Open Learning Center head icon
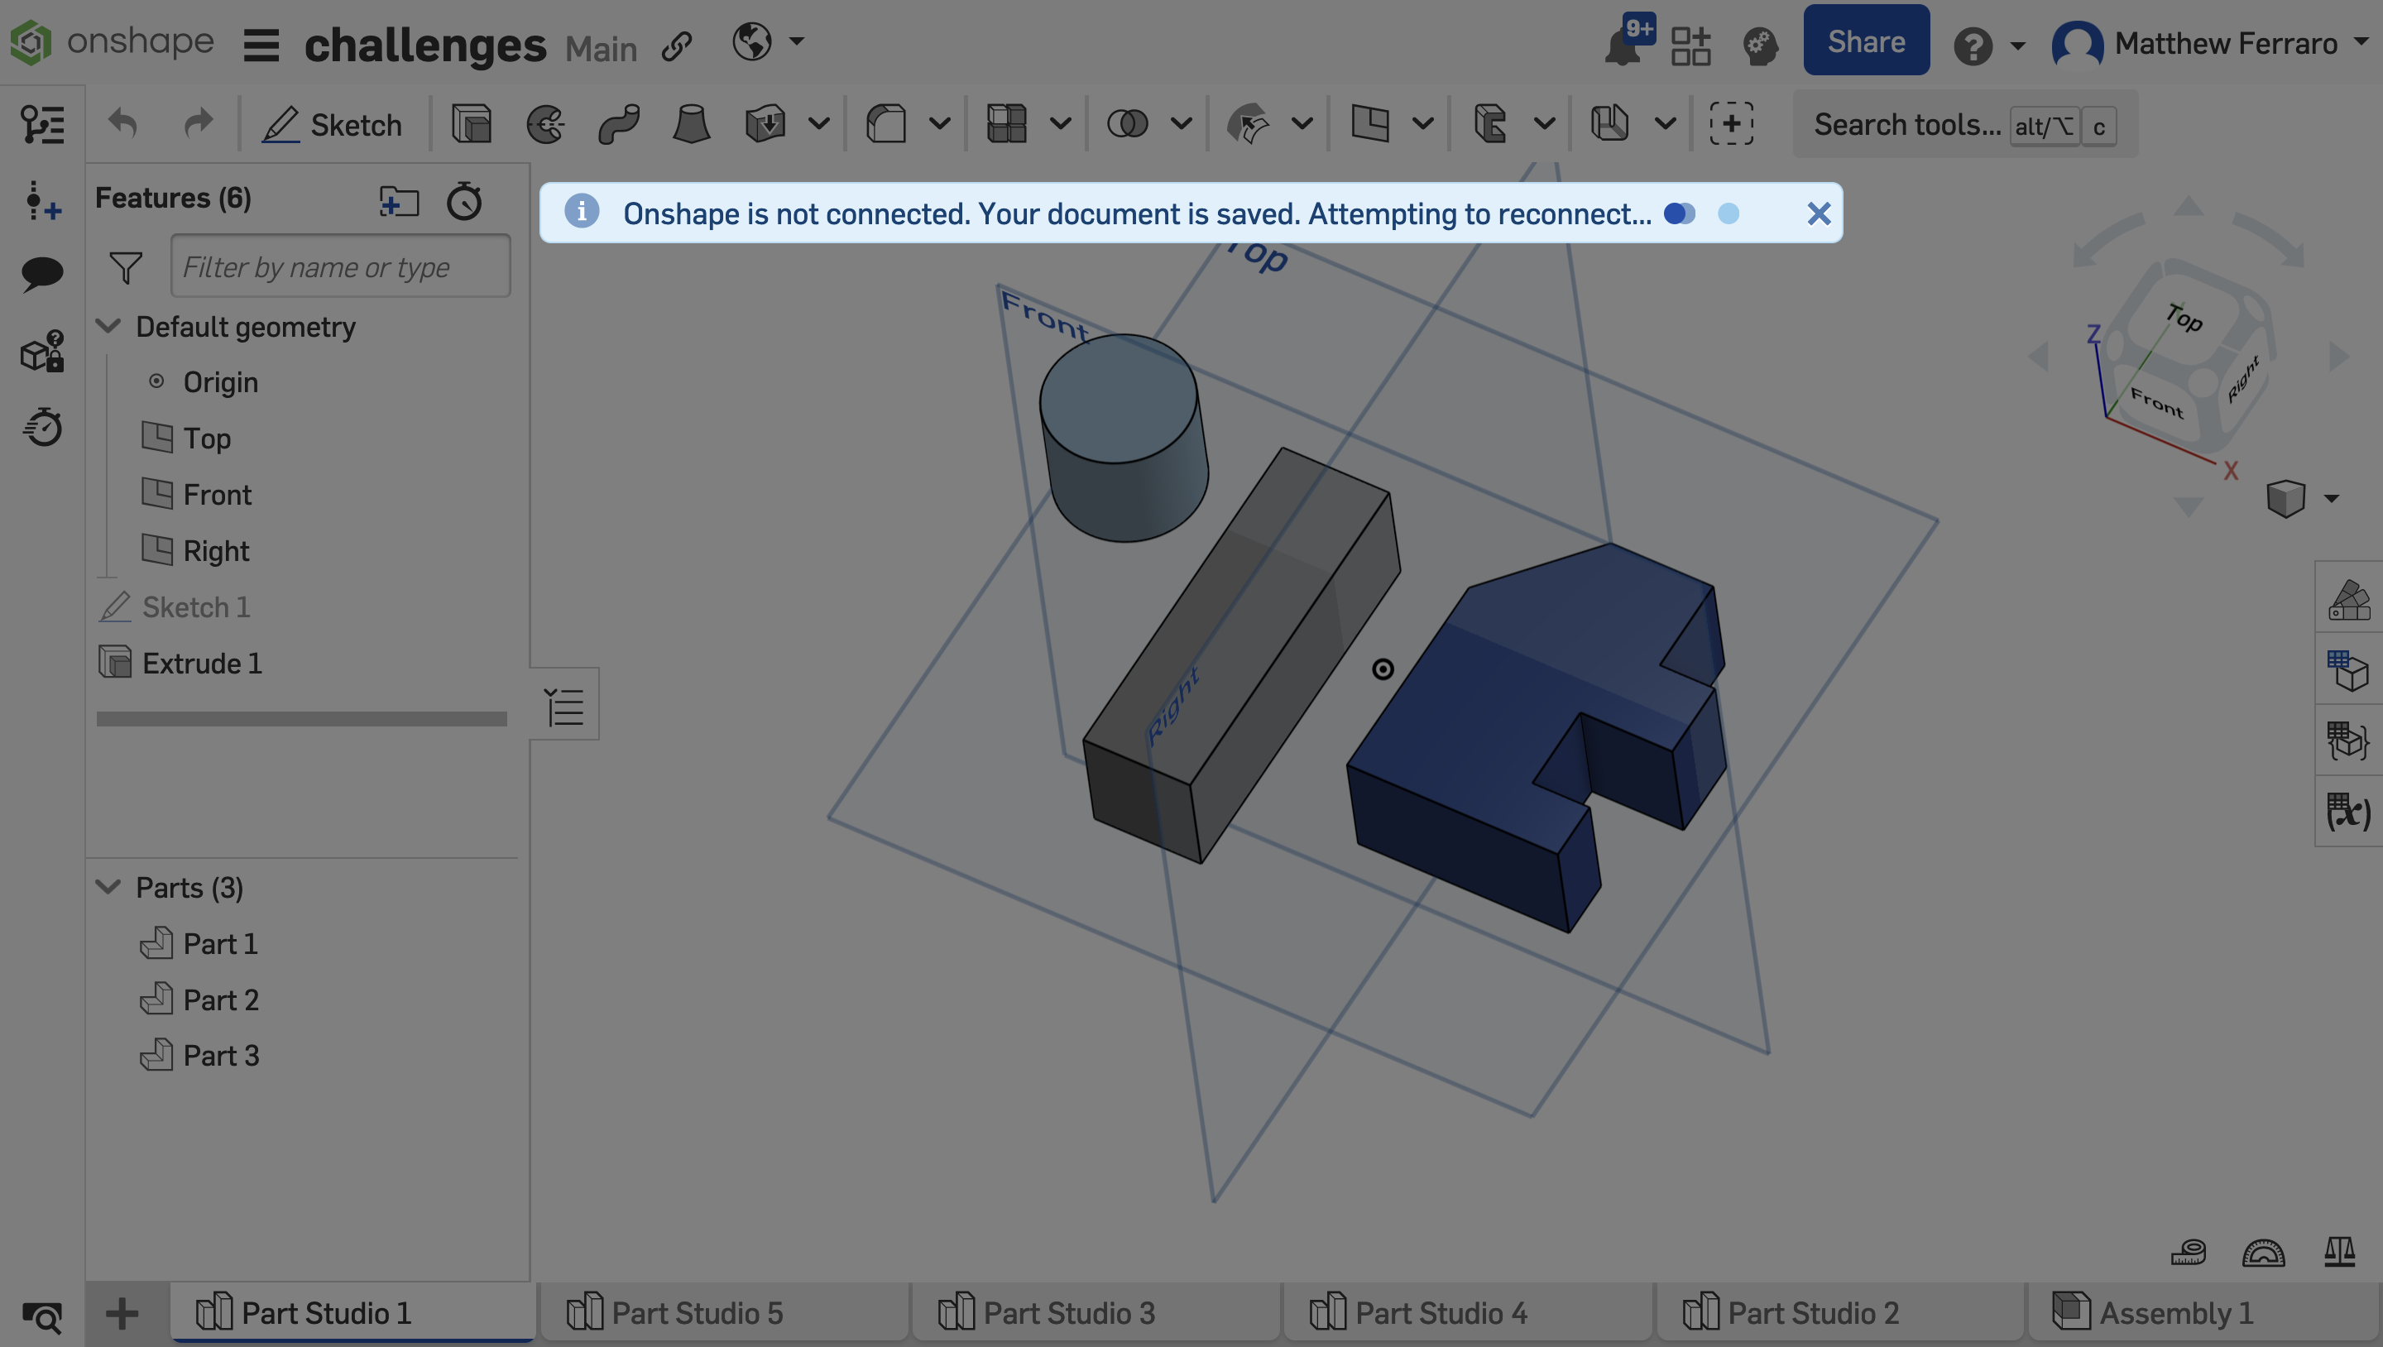Viewport: 2383px width, 1347px height. 1759,46
